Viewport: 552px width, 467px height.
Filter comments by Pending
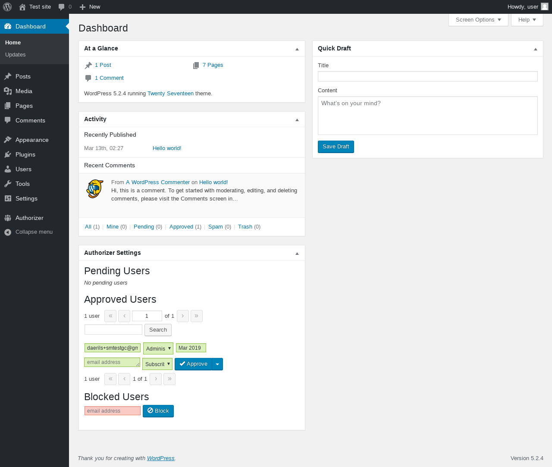pyautogui.click(x=144, y=227)
